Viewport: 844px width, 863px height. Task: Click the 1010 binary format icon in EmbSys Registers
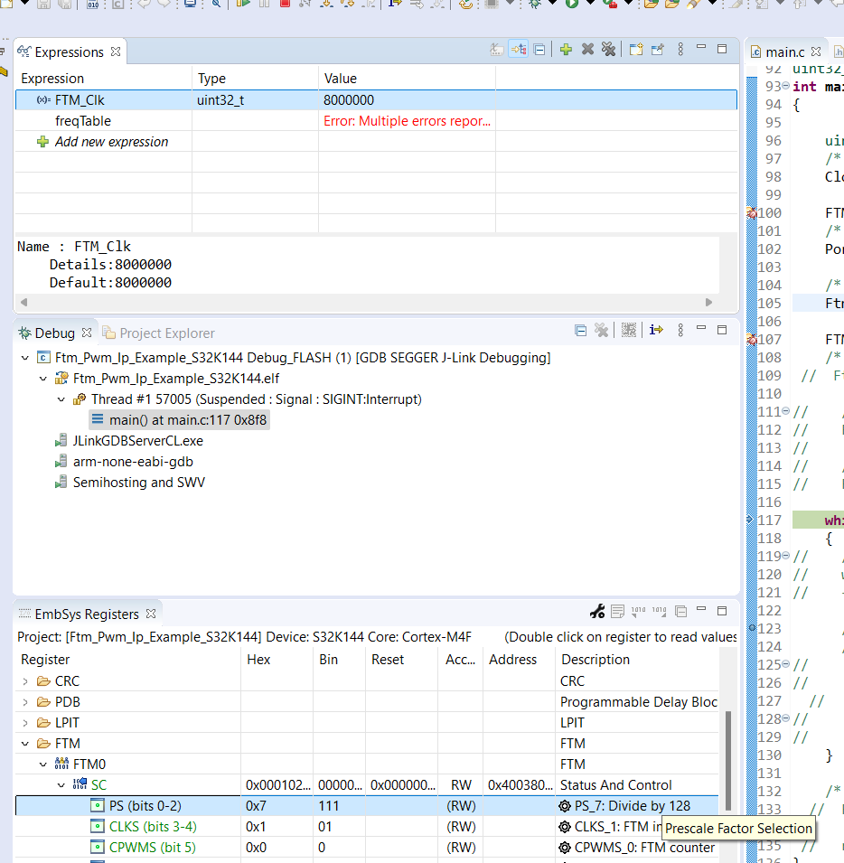coord(638,611)
